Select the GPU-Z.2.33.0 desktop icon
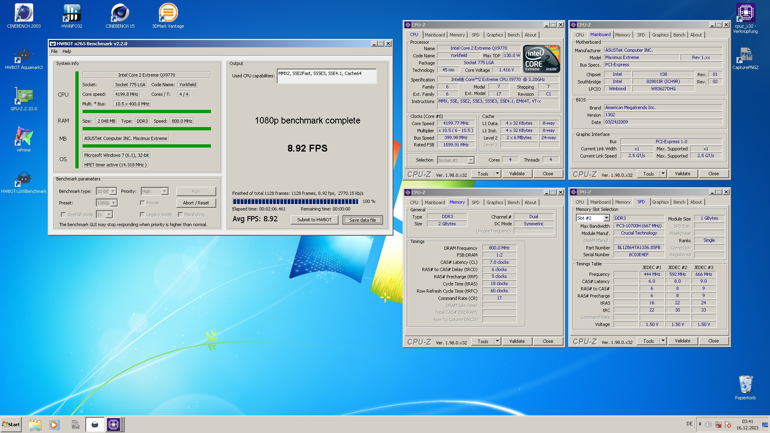Screen dimensions: 770x433 tap(24, 99)
